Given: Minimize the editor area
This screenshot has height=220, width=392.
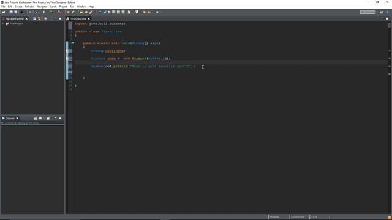Looking at the screenshot, I should click(382, 18).
